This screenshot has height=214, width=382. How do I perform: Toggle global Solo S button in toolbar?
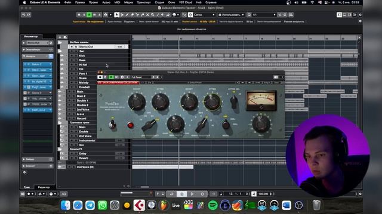tap(84, 15)
